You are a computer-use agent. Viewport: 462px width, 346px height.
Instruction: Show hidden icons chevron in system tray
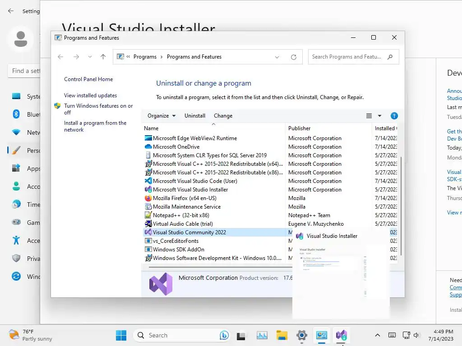(378, 335)
